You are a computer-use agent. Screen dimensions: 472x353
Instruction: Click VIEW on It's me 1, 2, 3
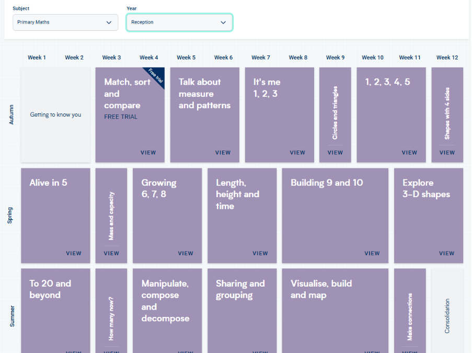click(x=297, y=153)
